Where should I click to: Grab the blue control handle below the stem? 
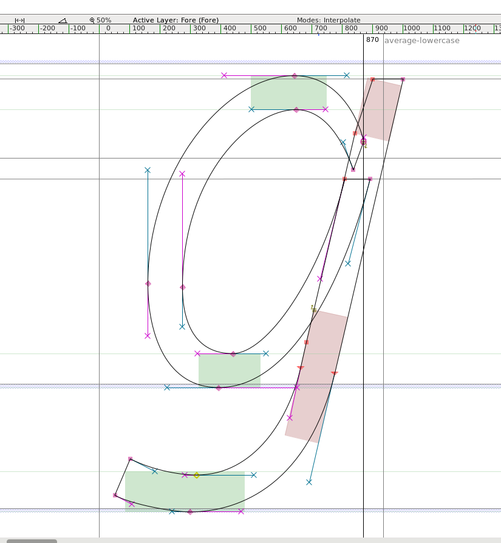pos(309,482)
